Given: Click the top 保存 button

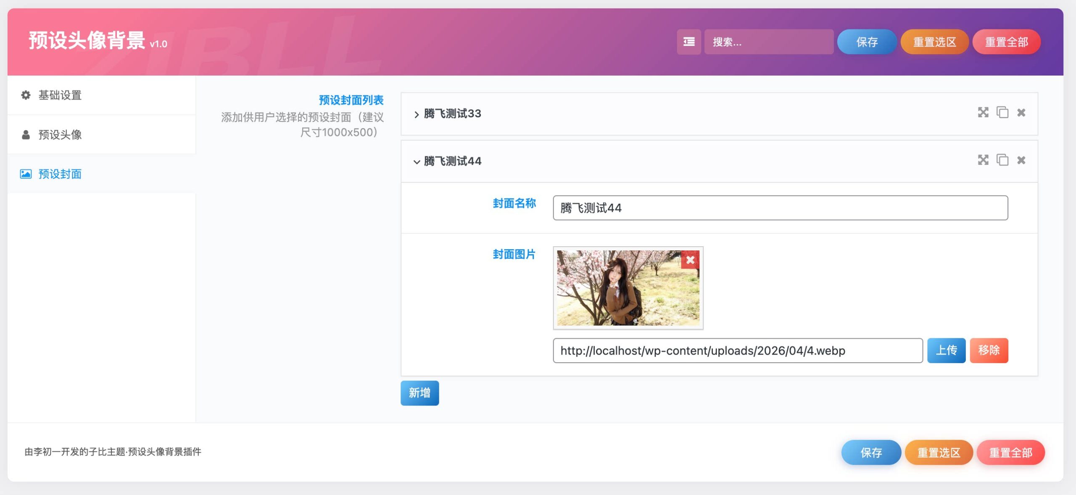Looking at the screenshot, I should (x=867, y=42).
